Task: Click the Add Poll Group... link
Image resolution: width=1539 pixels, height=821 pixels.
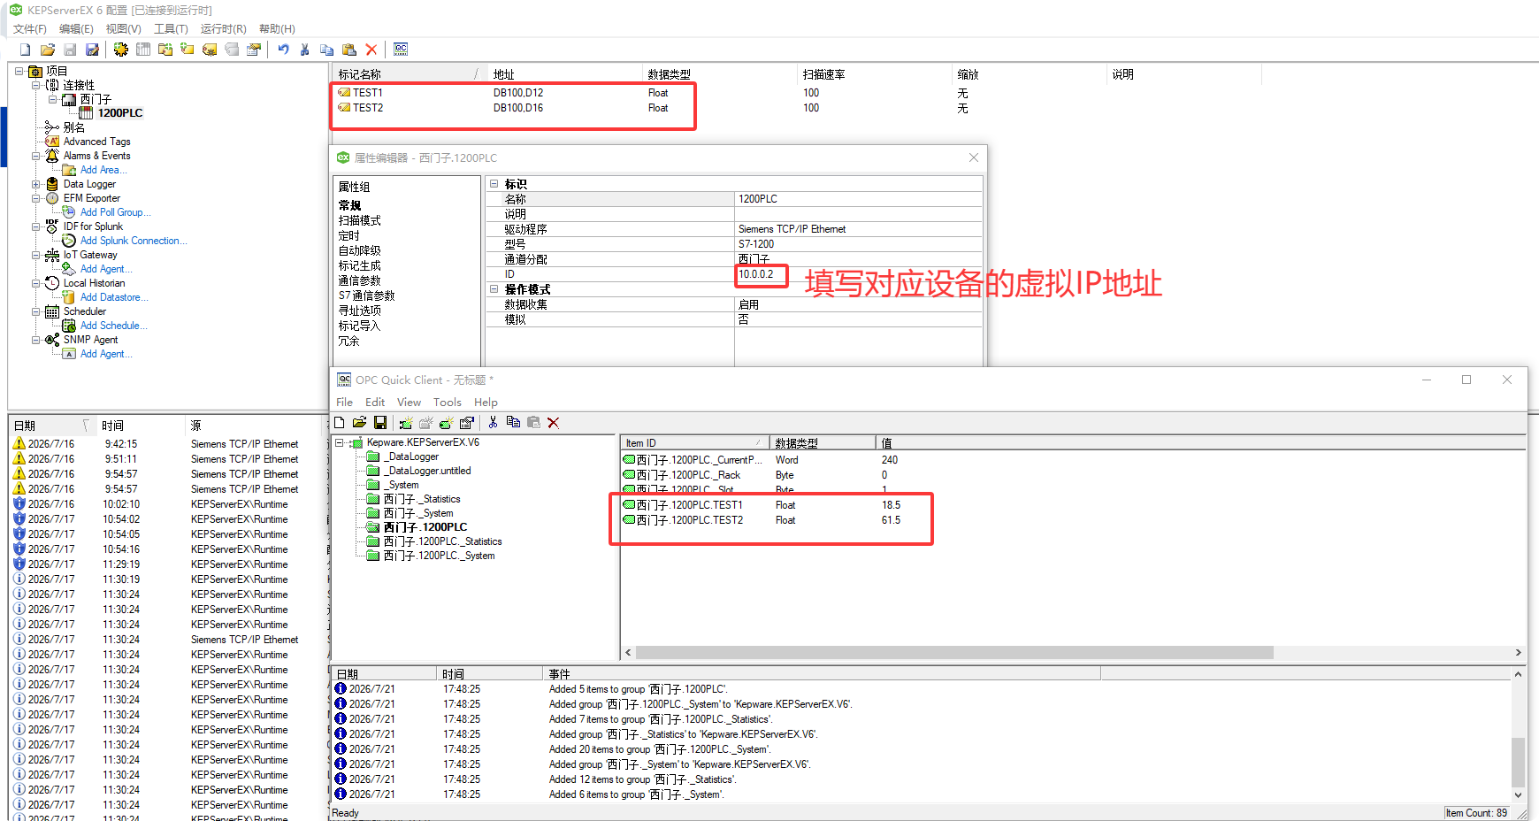Action: (115, 212)
